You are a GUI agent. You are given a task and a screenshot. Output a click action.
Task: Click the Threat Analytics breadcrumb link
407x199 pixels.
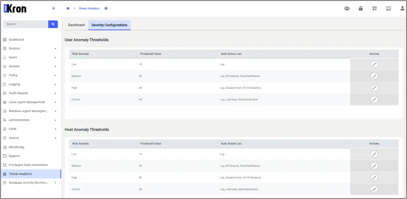click(89, 8)
